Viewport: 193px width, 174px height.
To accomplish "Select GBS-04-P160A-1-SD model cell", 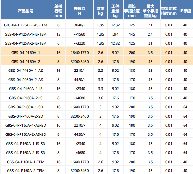I will [x=26, y=107].
